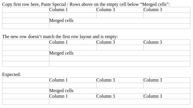Place cursor in 'The new row doesn't match' text
193x108 pixels.
(60, 37)
